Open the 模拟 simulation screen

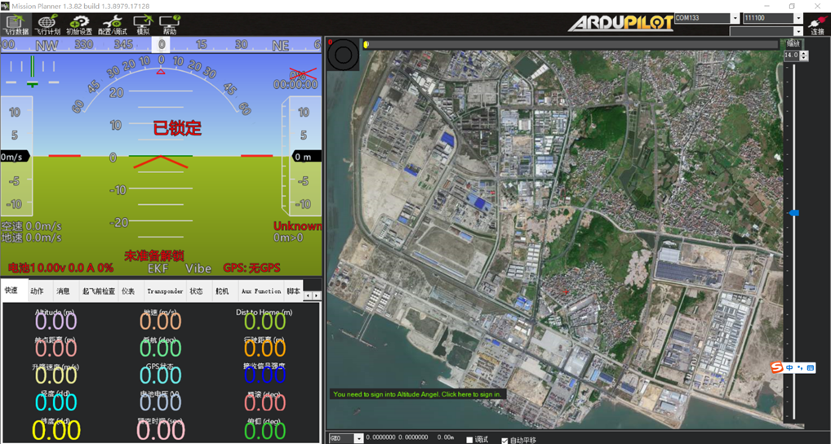coord(143,24)
